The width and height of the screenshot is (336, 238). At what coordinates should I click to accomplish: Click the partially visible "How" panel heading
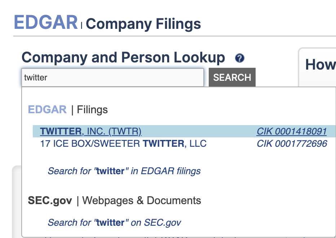(x=320, y=65)
